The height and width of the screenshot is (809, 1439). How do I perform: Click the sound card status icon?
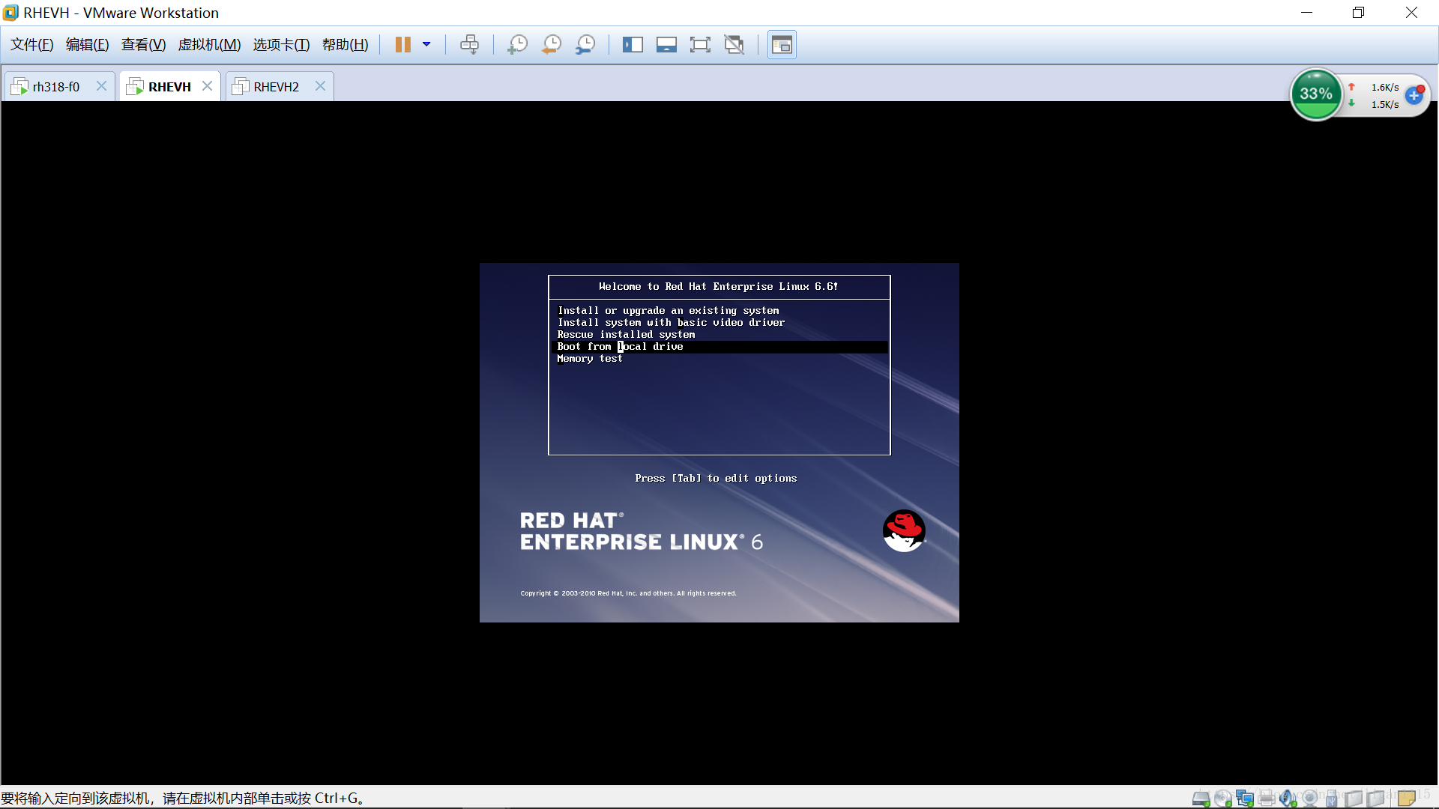pos(1288,799)
